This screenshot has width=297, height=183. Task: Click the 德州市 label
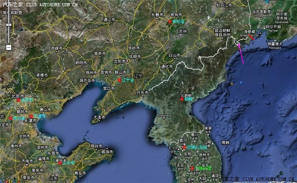pyautogui.click(x=16, y=146)
